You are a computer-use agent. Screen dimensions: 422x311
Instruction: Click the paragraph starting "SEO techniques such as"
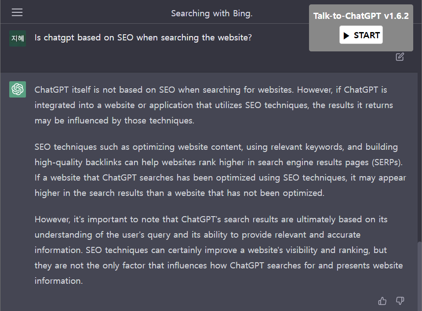pyautogui.click(x=220, y=170)
